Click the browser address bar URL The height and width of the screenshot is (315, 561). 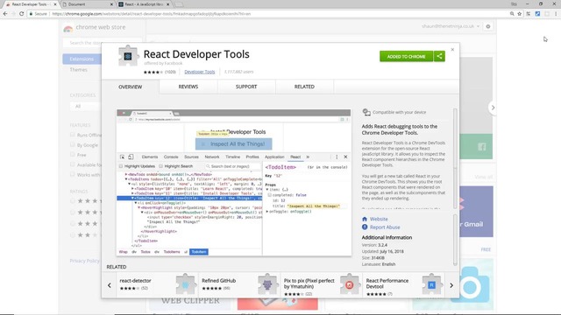pos(152,14)
